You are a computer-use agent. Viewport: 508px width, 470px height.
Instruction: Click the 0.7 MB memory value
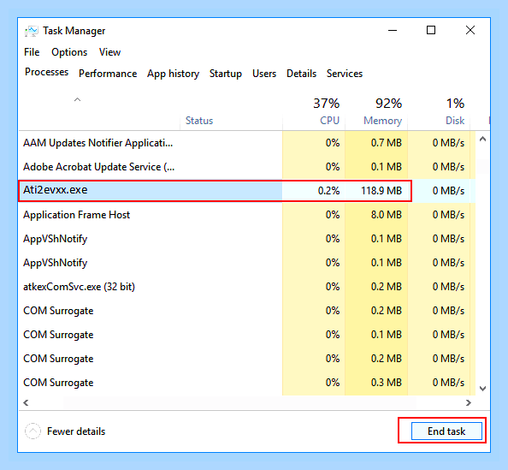point(387,143)
